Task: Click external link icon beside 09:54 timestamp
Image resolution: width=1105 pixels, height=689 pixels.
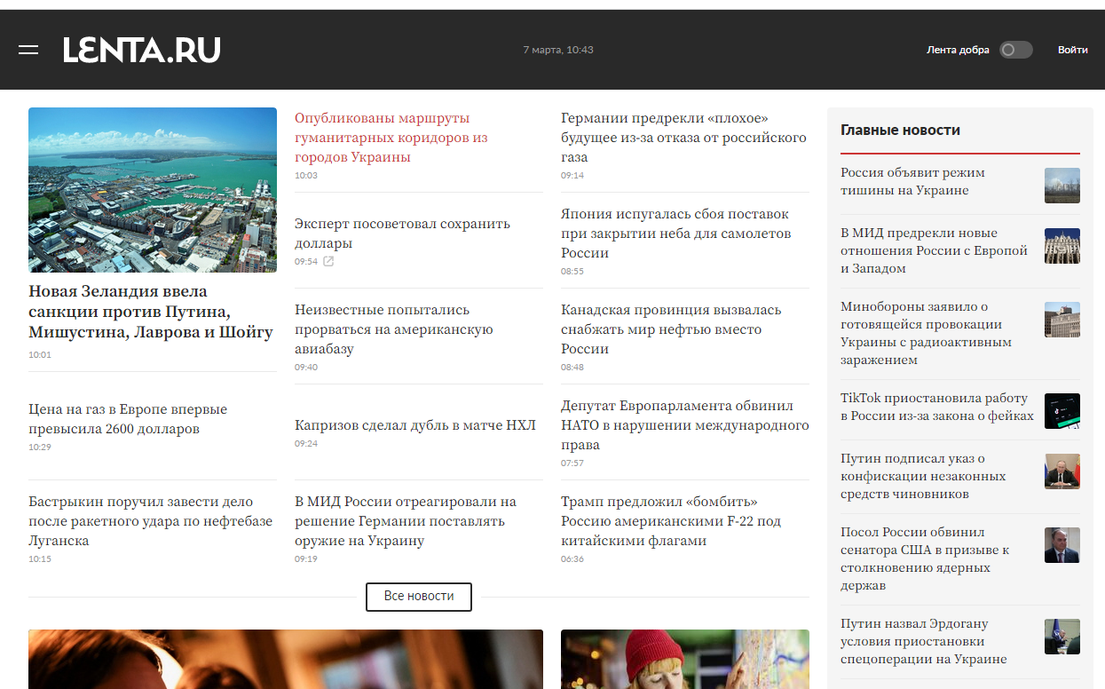Action: [x=328, y=262]
